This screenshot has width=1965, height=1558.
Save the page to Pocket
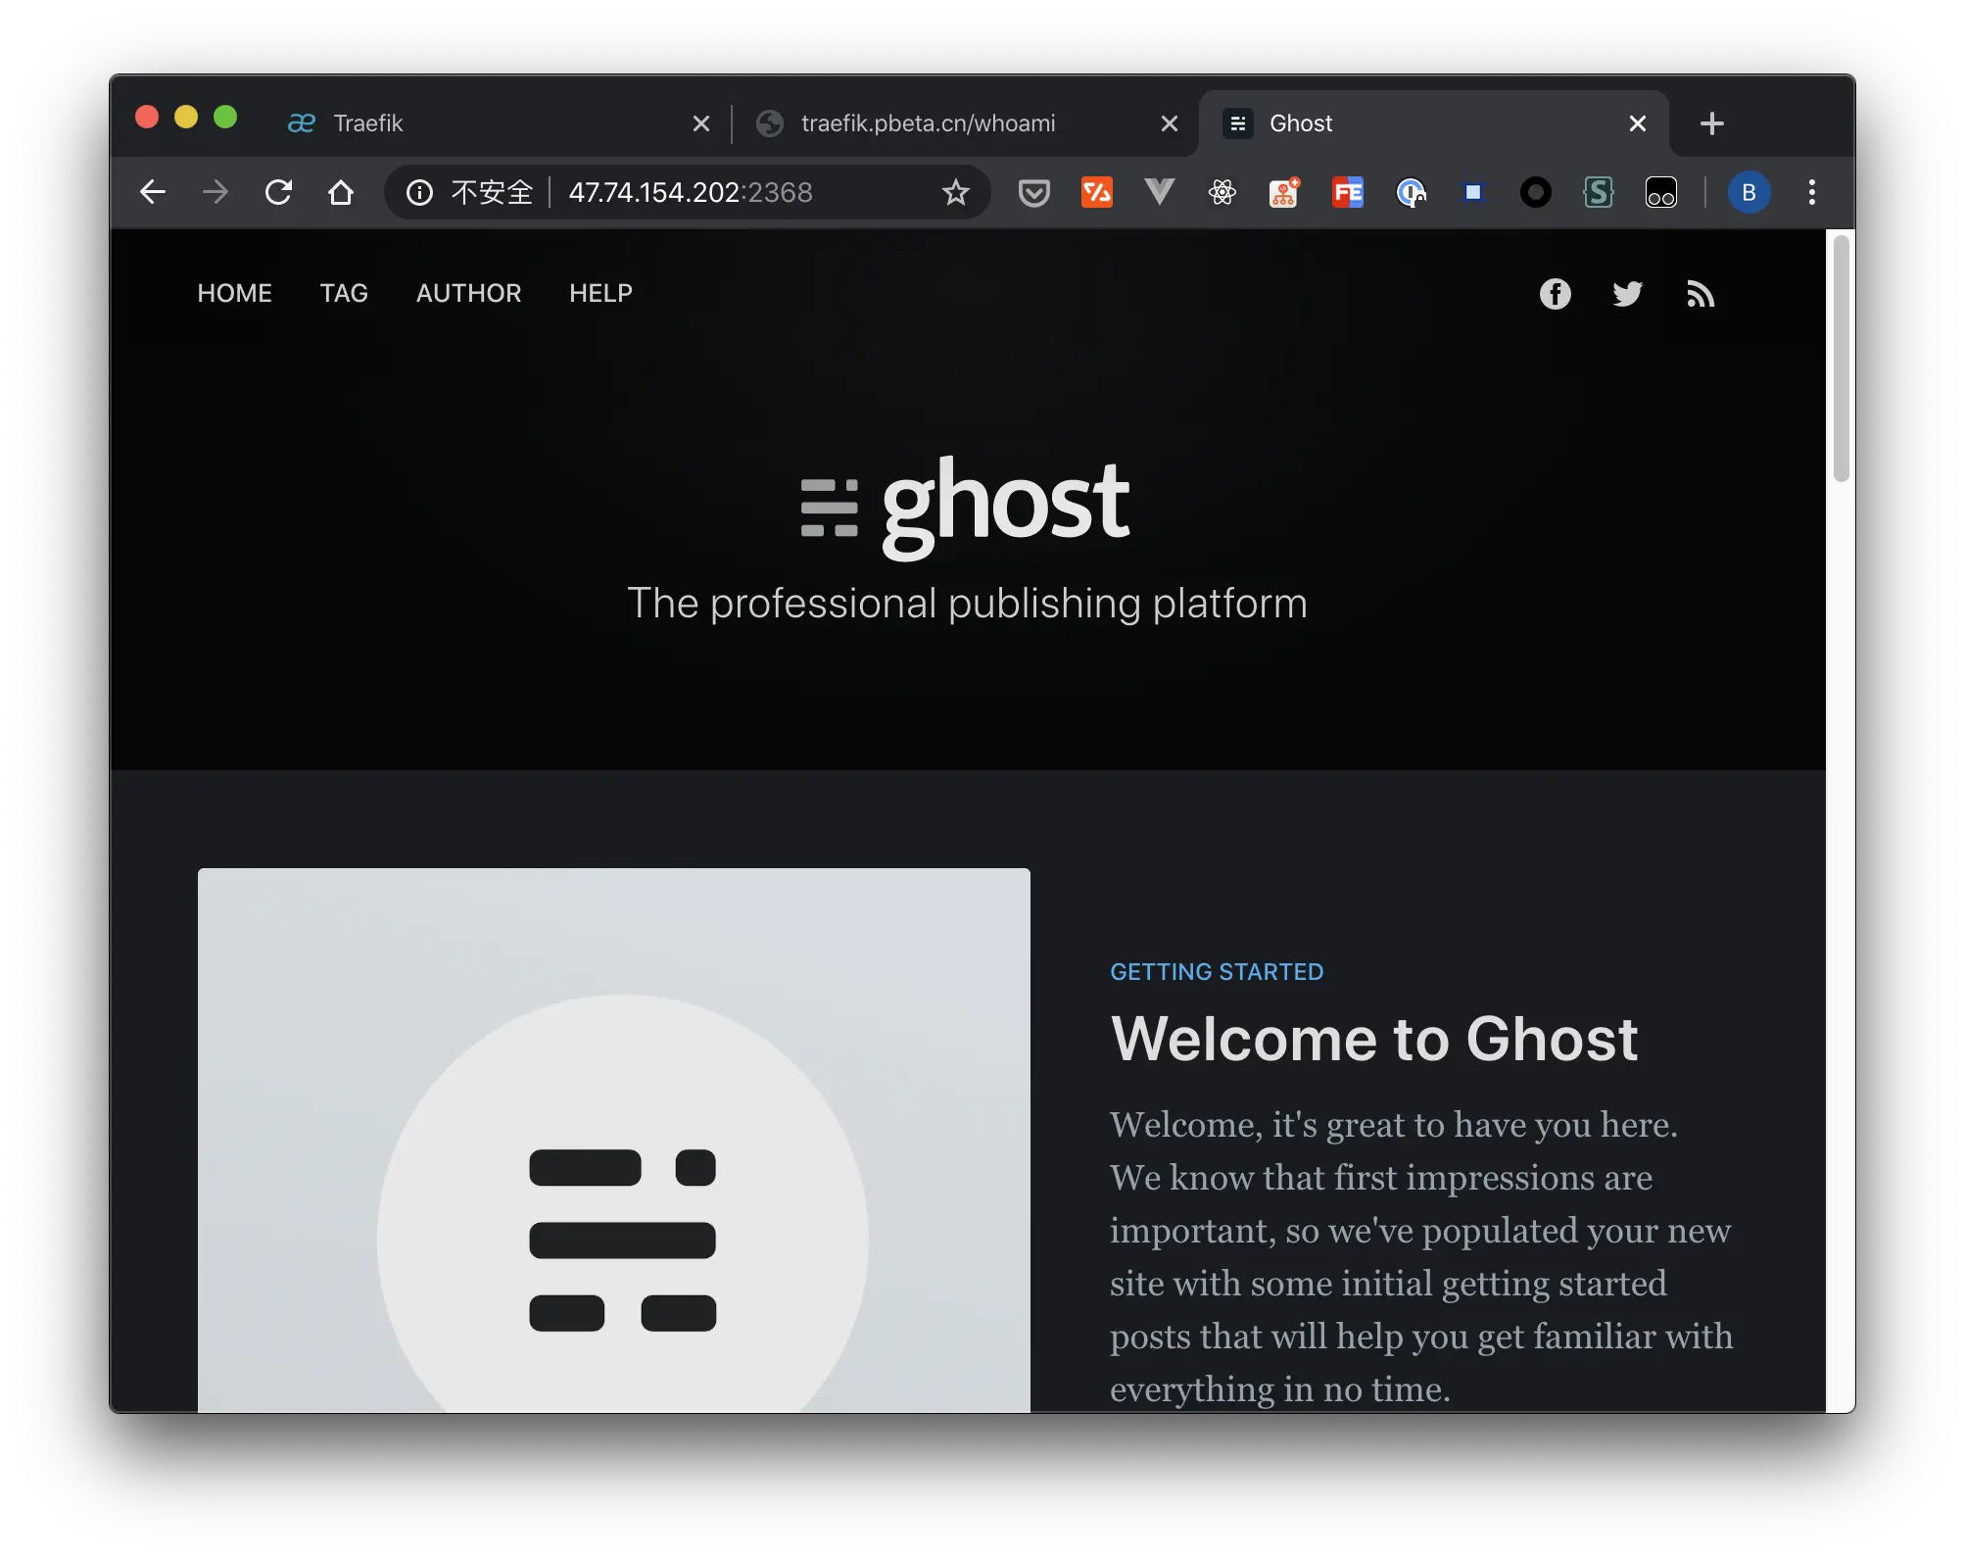1033,192
